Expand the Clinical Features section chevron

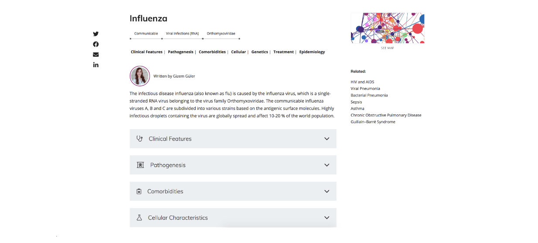click(327, 139)
